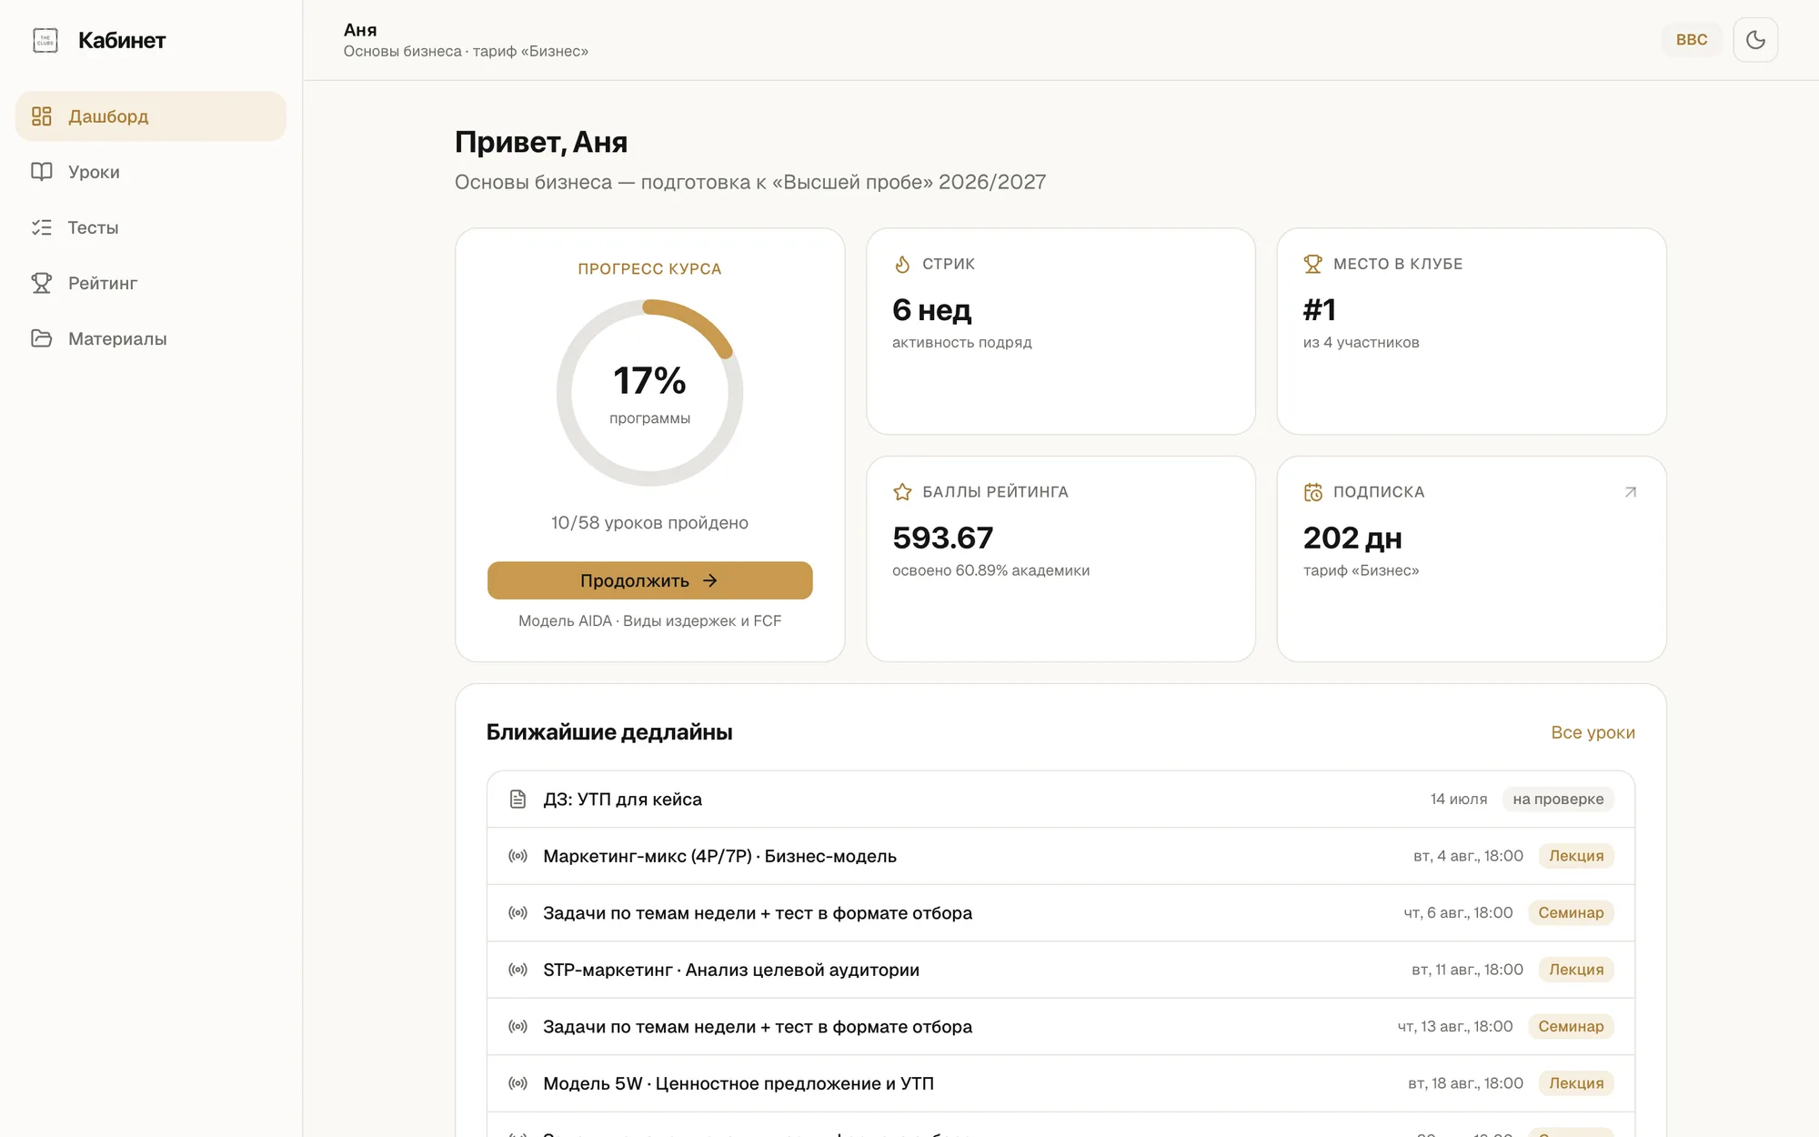Toggle dark mode with the moon icon
Viewport: 1819px width, 1137px height.
[1755, 40]
